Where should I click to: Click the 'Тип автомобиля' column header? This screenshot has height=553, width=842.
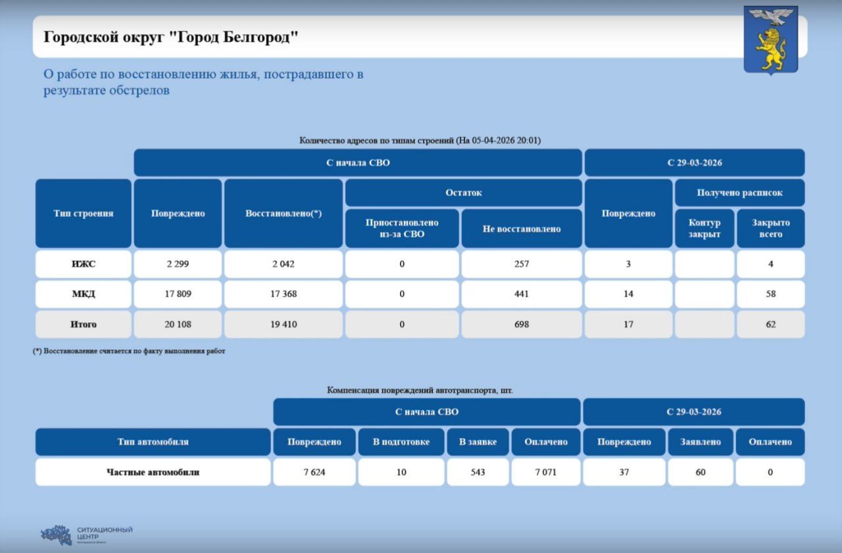pos(153,442)
